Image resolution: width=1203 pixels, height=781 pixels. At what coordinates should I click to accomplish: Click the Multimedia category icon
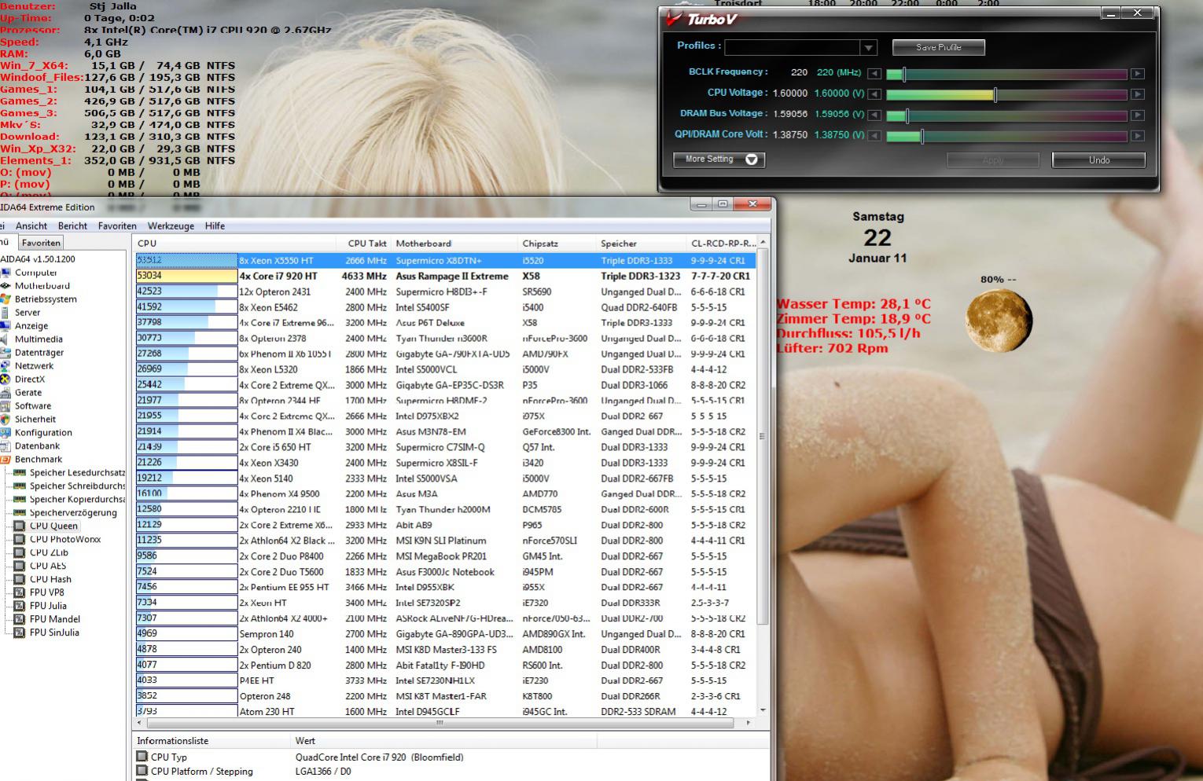pyautogui.click(x=5, y=339)
